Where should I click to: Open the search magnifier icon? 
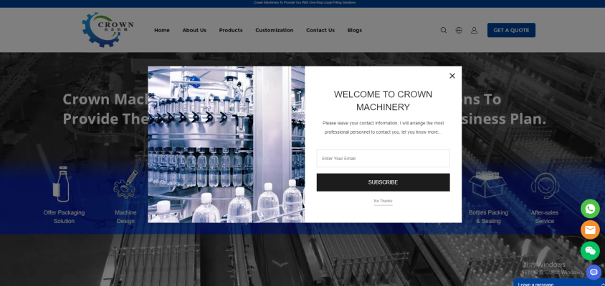click(443, 30)
